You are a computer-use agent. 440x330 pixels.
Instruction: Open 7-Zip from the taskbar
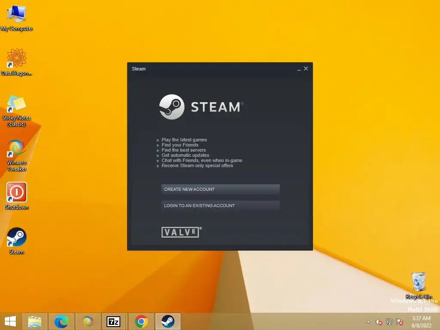(113, 321)
